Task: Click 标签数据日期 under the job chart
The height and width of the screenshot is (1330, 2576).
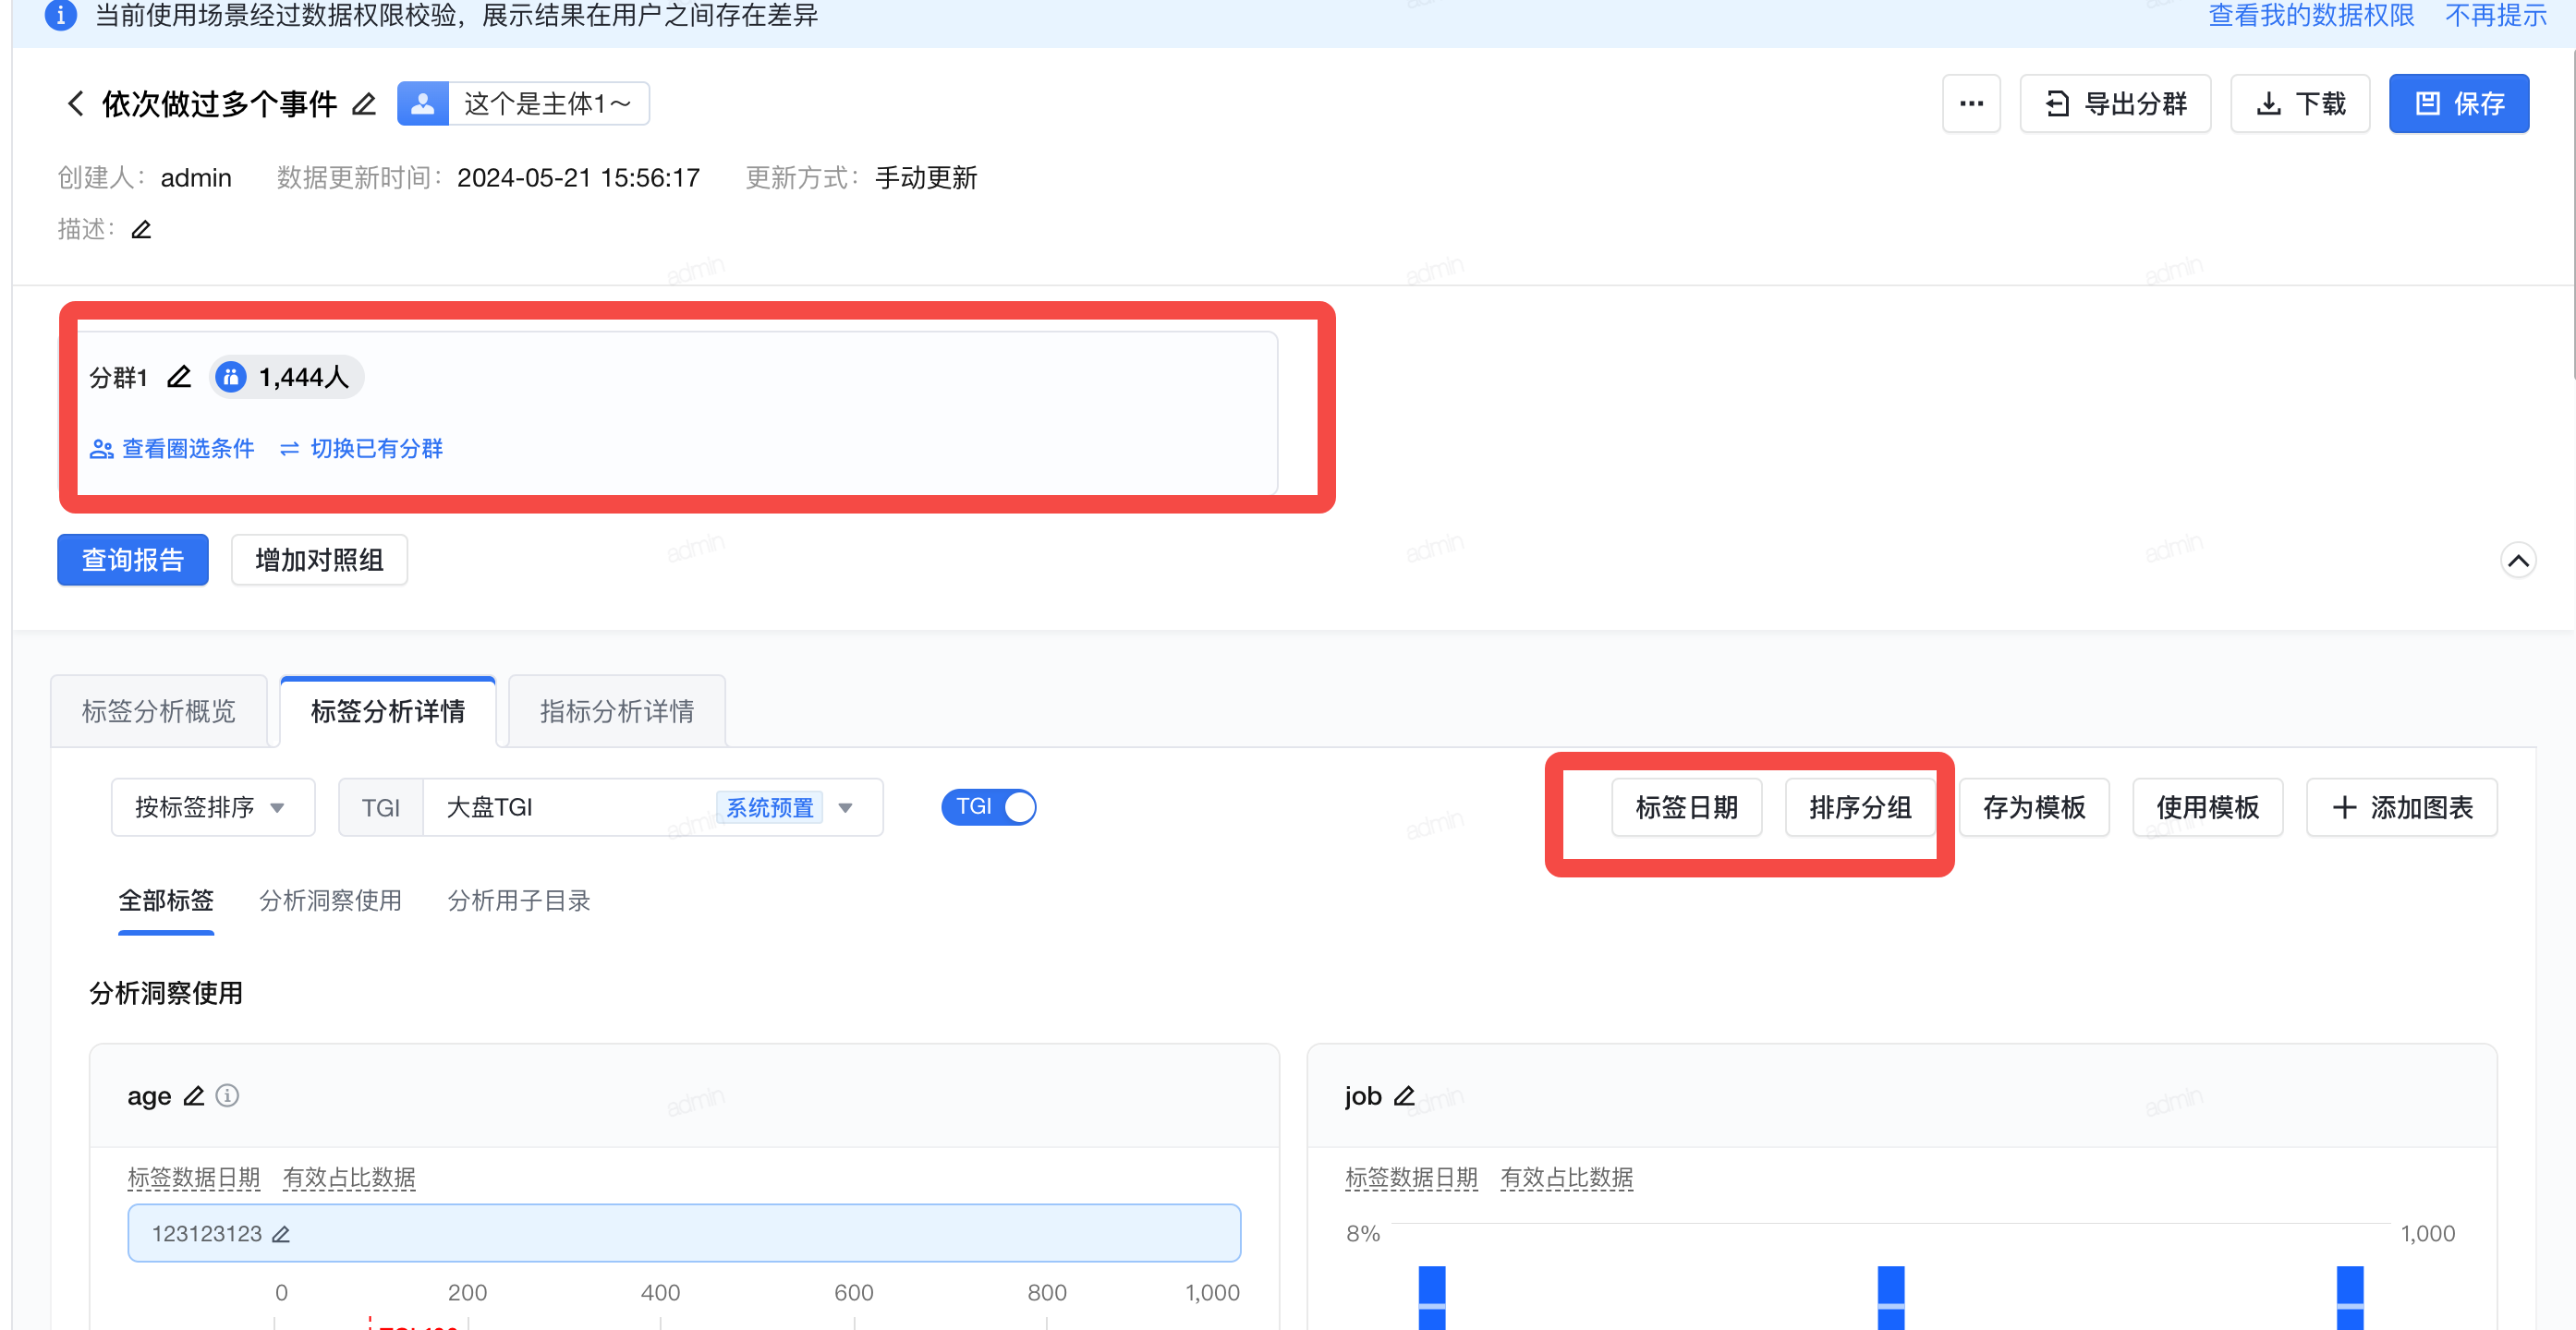Action: click(x=1411, y=1179)
